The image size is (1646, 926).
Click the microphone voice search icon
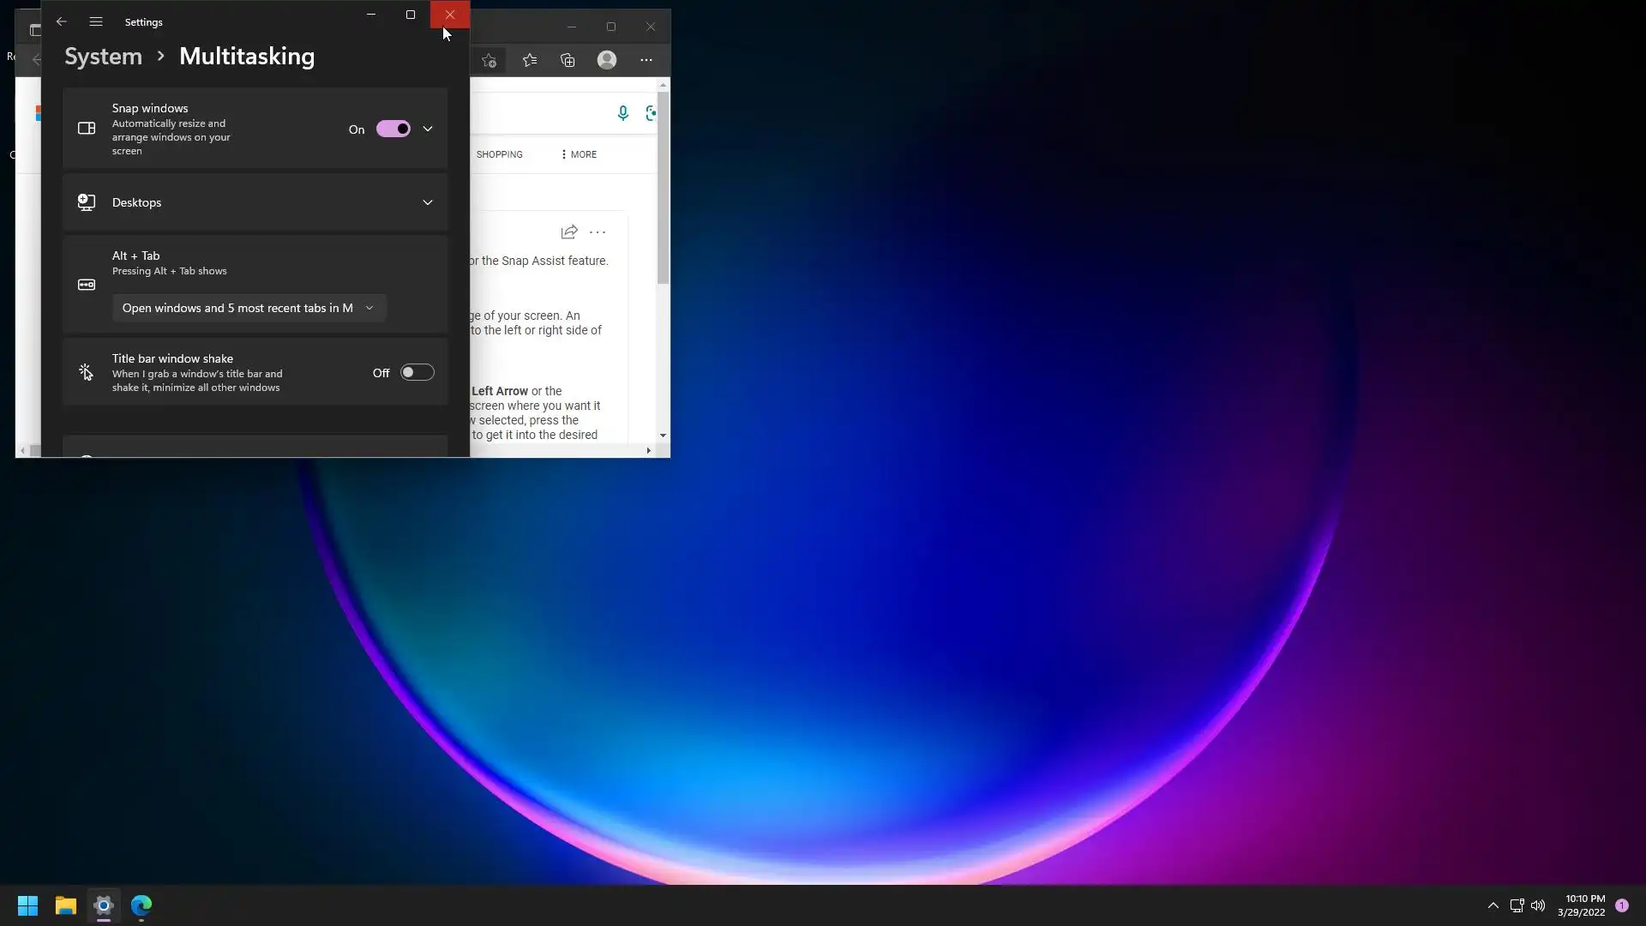(x=623, y=113)
